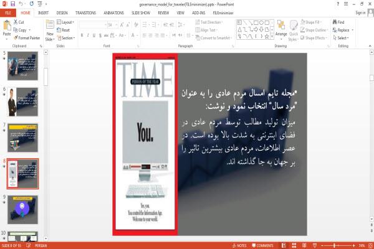374x249 pixels.
Task: Toggle Bold formatting
Action: pos(82,35)
